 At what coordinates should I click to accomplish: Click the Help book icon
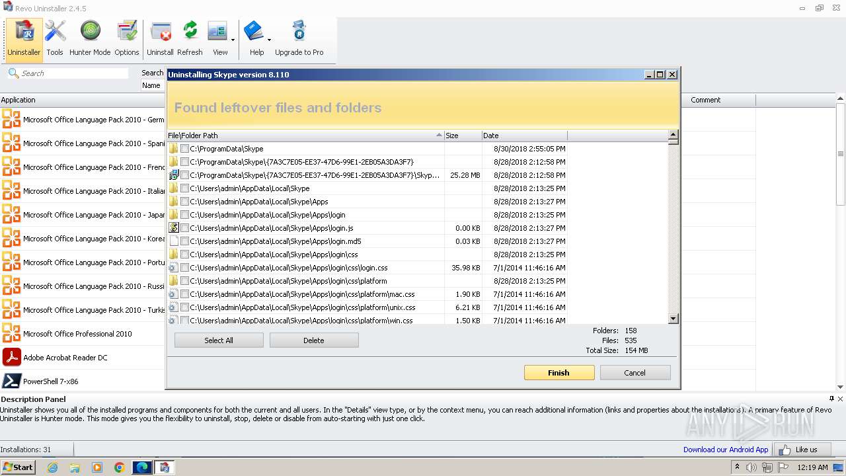point(254,32)
